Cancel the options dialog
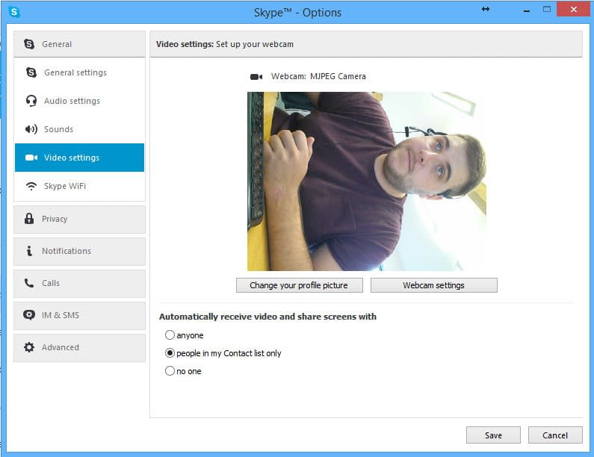Viewport: 594px width, 457px height. click(555, 435)
